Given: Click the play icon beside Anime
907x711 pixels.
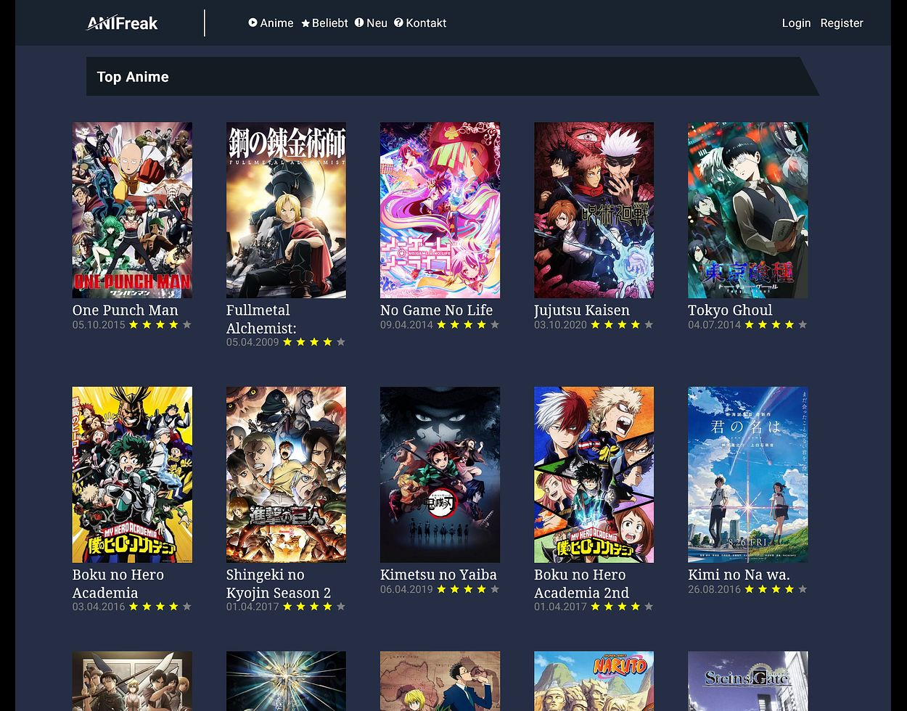Looking at the screenshot, I should pyautogui.click(x=253, y=22).
